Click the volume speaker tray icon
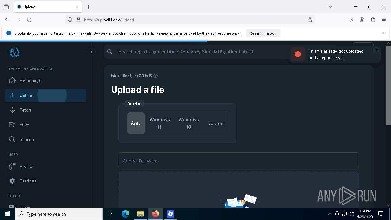Viewport: 391px width, 220px height. pyautogui.click(x=352, y=214)
